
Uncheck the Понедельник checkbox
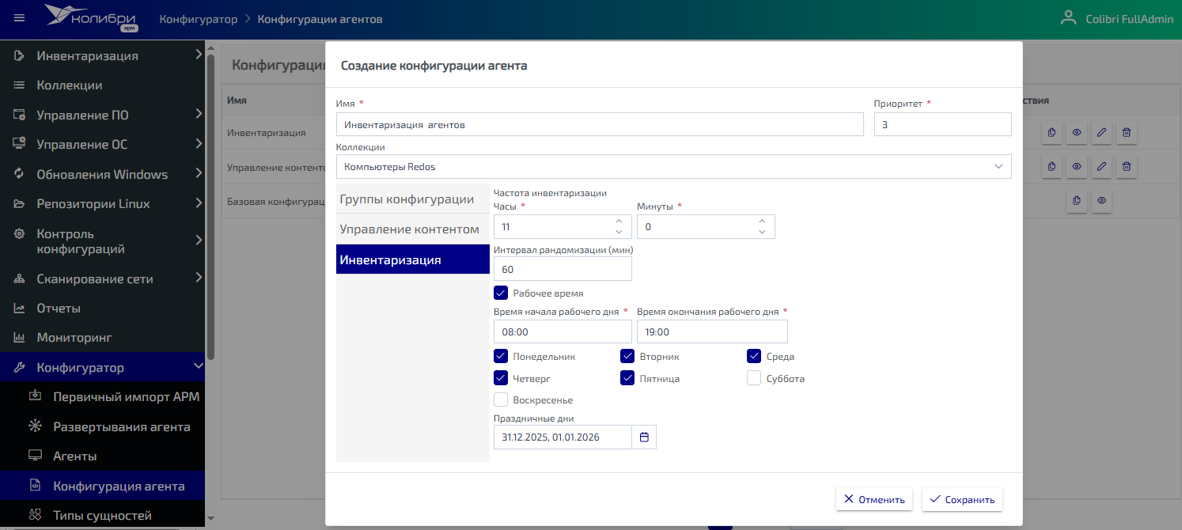[x=501, y=356]
